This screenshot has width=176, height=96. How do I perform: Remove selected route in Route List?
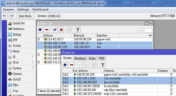[x=72, y=65]
